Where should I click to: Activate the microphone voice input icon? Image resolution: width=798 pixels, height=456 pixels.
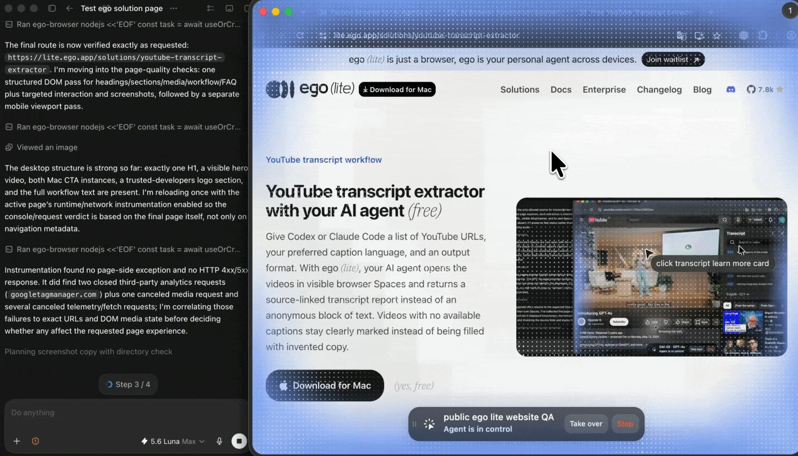pyautogui.click(x=219, y=441)
